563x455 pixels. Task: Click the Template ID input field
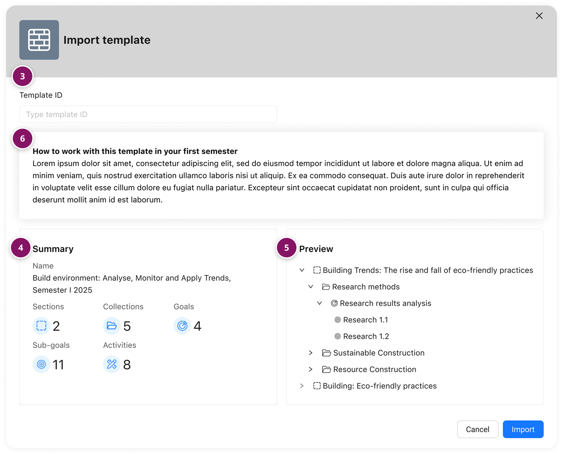(148, 114)
